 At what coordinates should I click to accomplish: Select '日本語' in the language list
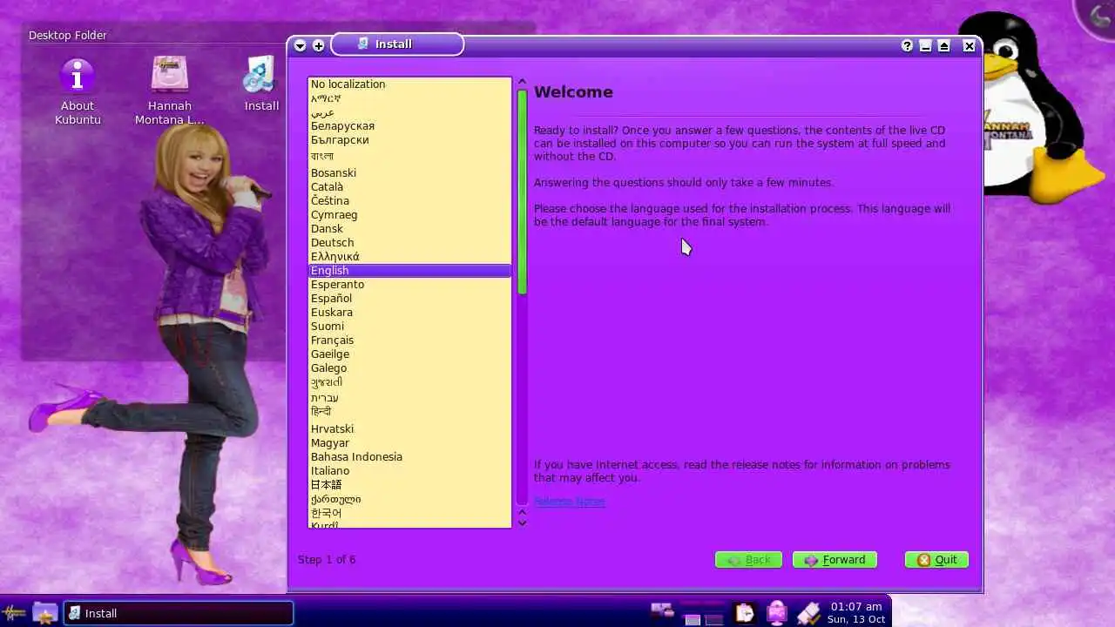pyautogui.click(x=409, y=485)
